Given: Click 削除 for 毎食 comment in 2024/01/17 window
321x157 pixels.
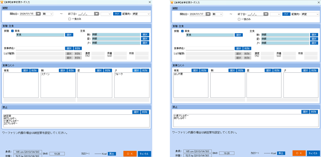Looking at the screenshot, I should click(x=204, y=70).
